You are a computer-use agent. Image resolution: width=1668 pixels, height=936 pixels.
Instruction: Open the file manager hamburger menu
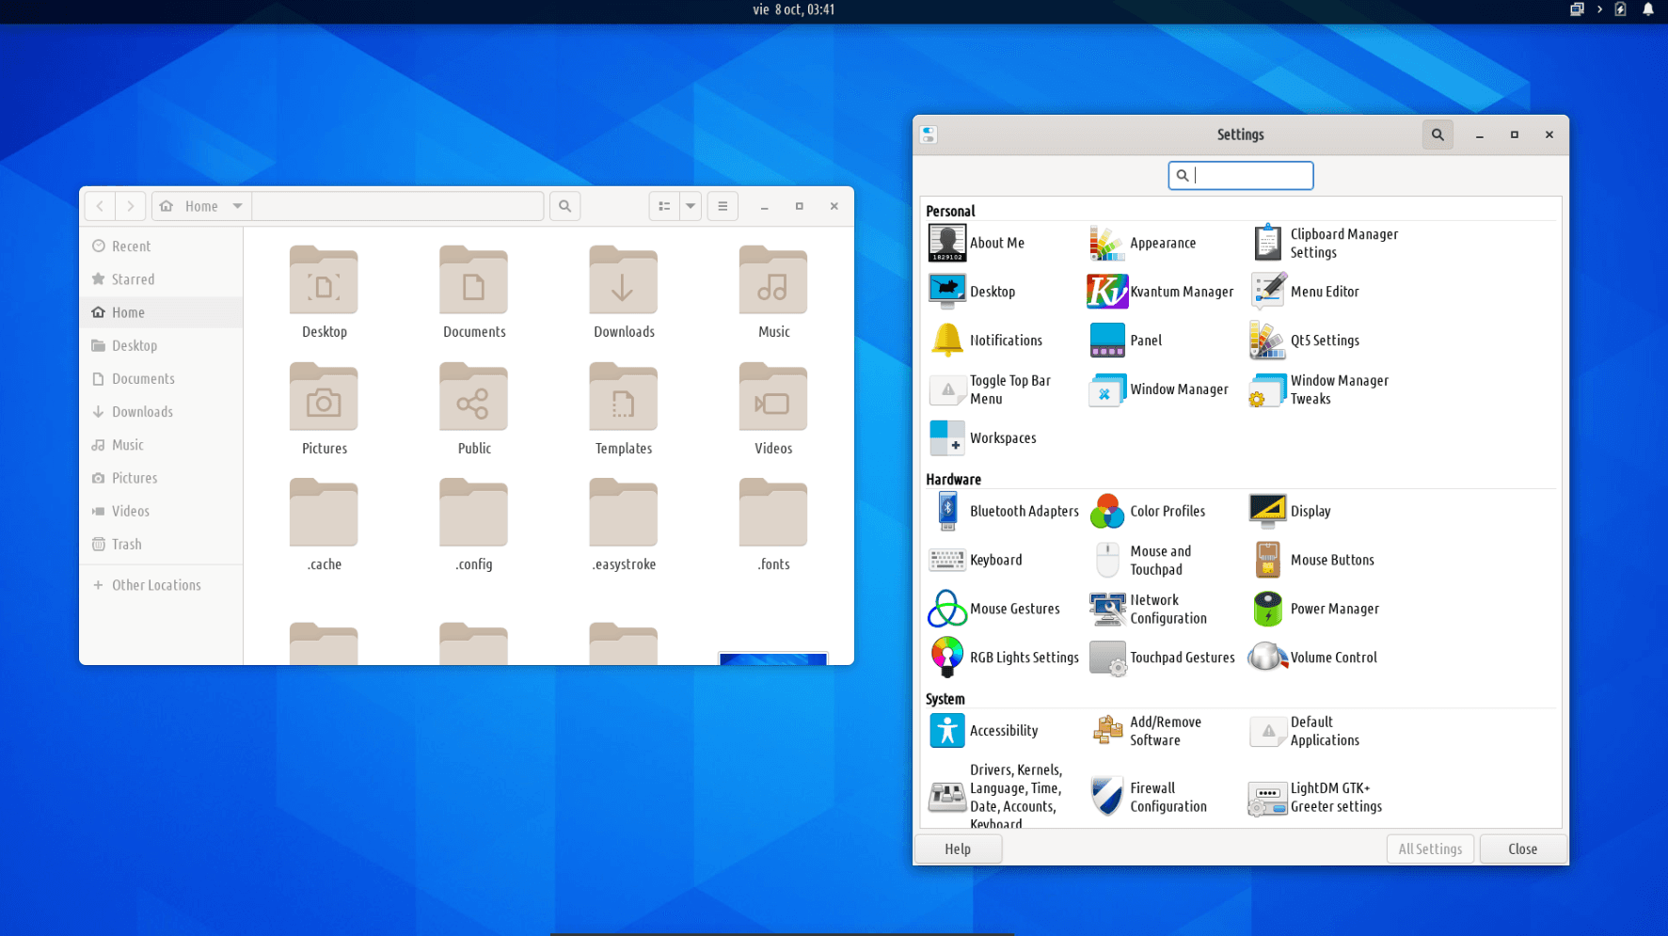coord(723,206)
